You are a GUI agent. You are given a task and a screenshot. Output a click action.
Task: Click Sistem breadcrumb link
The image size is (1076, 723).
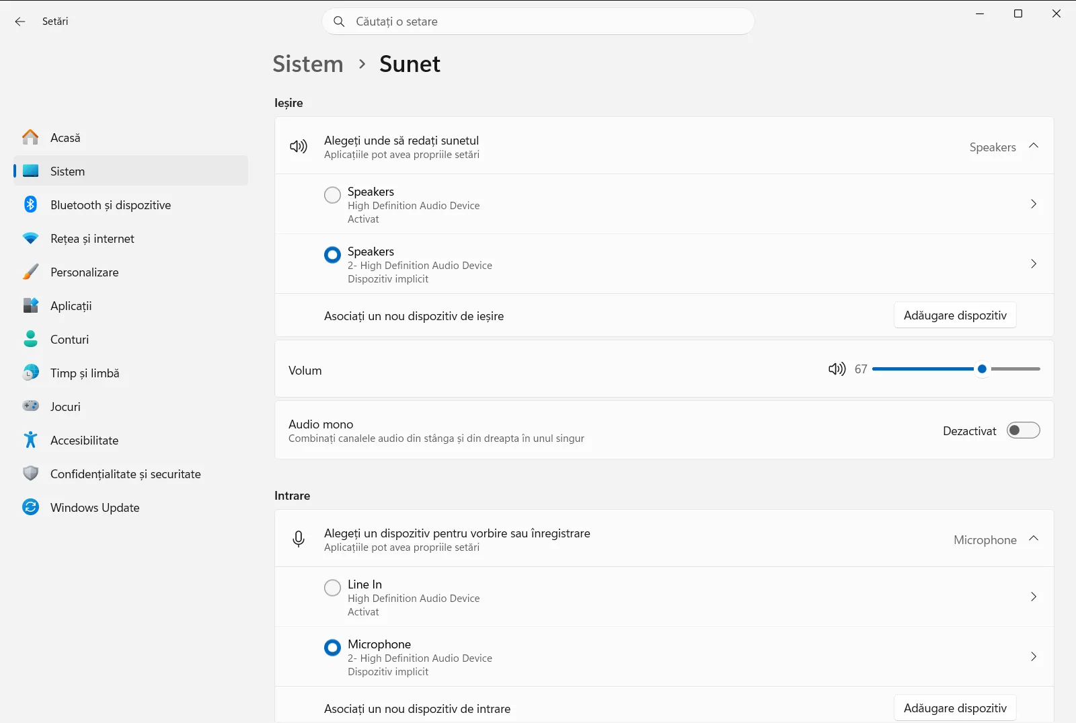click(x=308, y=64)
